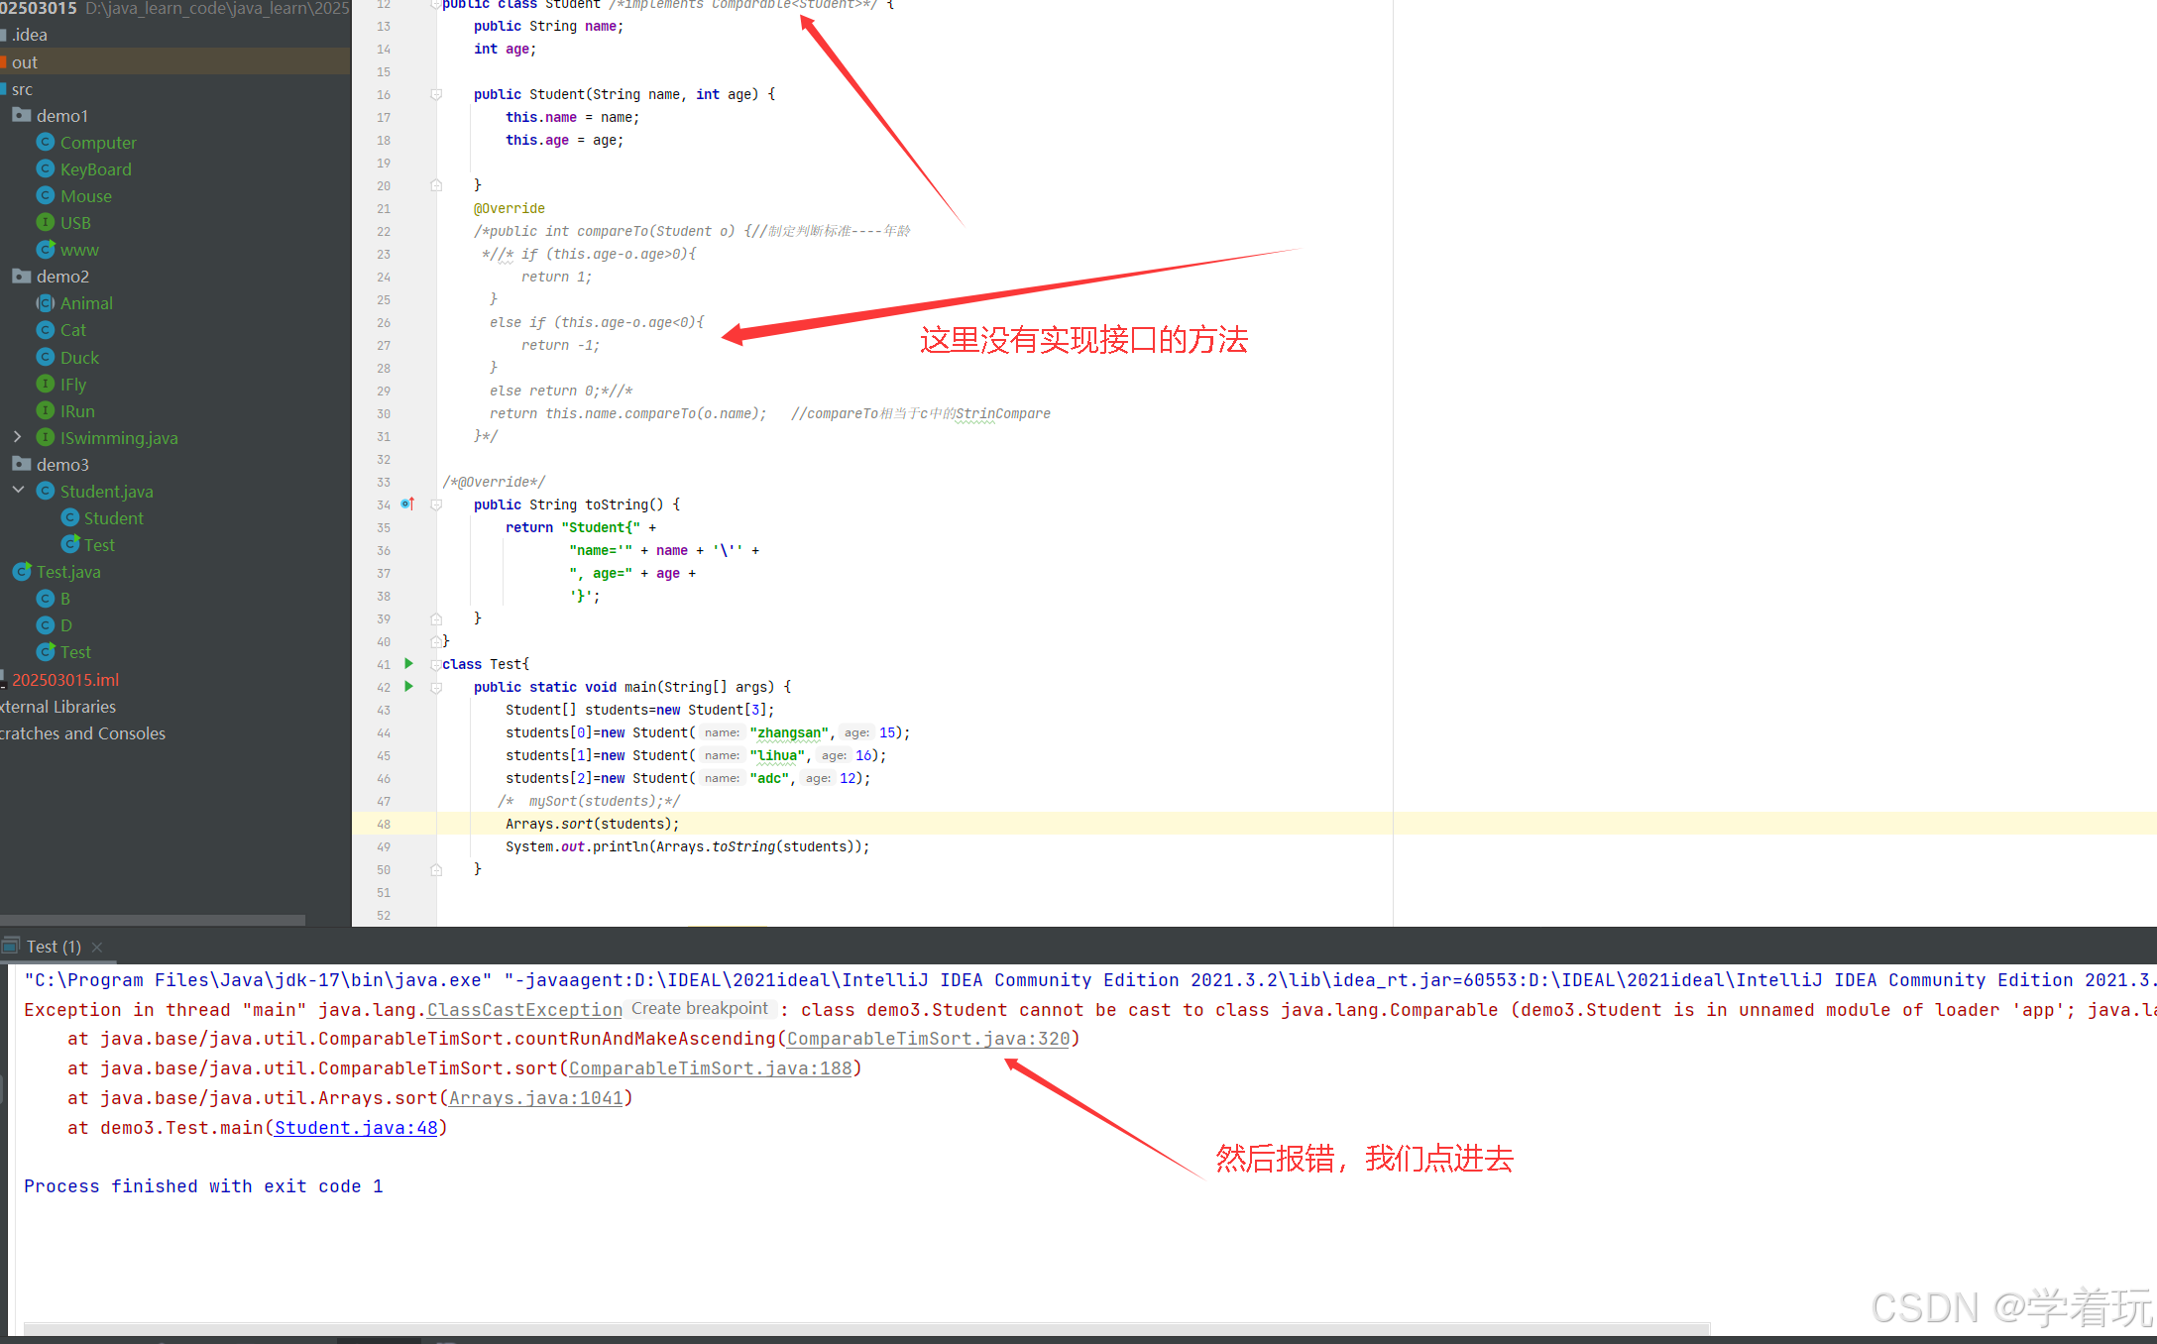Click run arrow next to main method
Screen dimensions: 2157x1344
408,687
